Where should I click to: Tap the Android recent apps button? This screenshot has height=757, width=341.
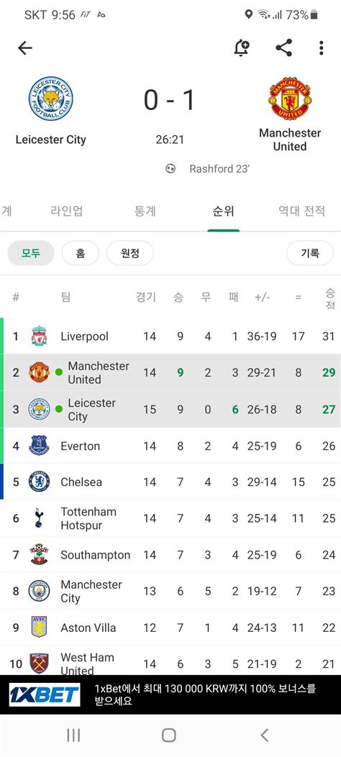pos(73,735)
